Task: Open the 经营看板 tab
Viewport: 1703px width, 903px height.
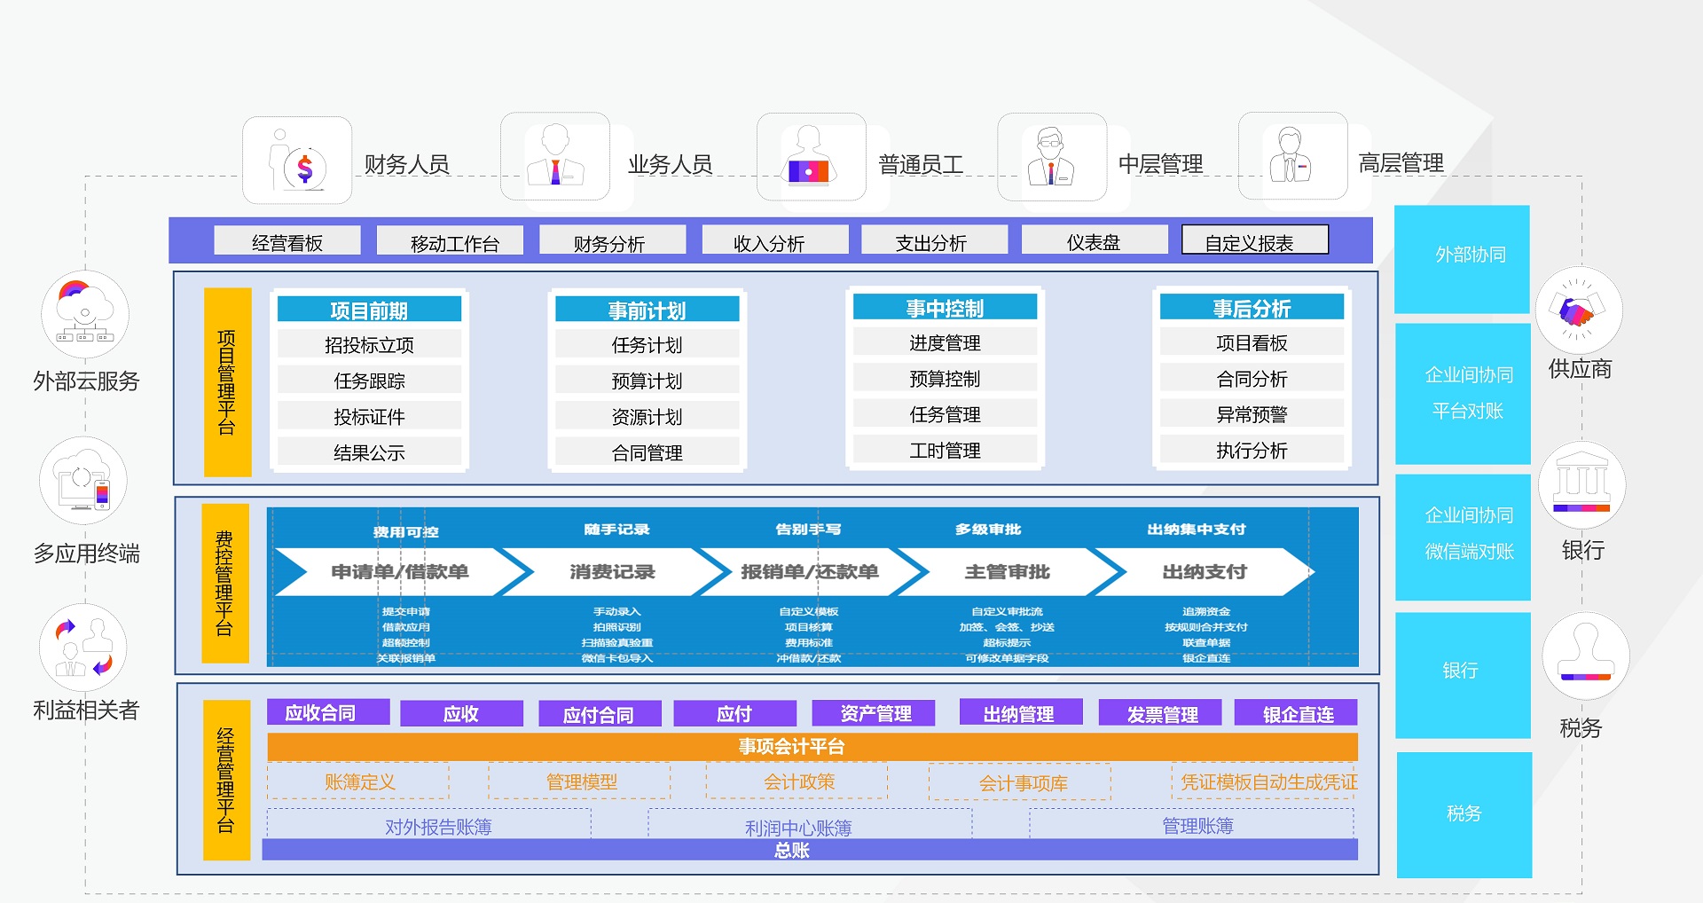Action: pyautogui.click(x=287, y=242)
